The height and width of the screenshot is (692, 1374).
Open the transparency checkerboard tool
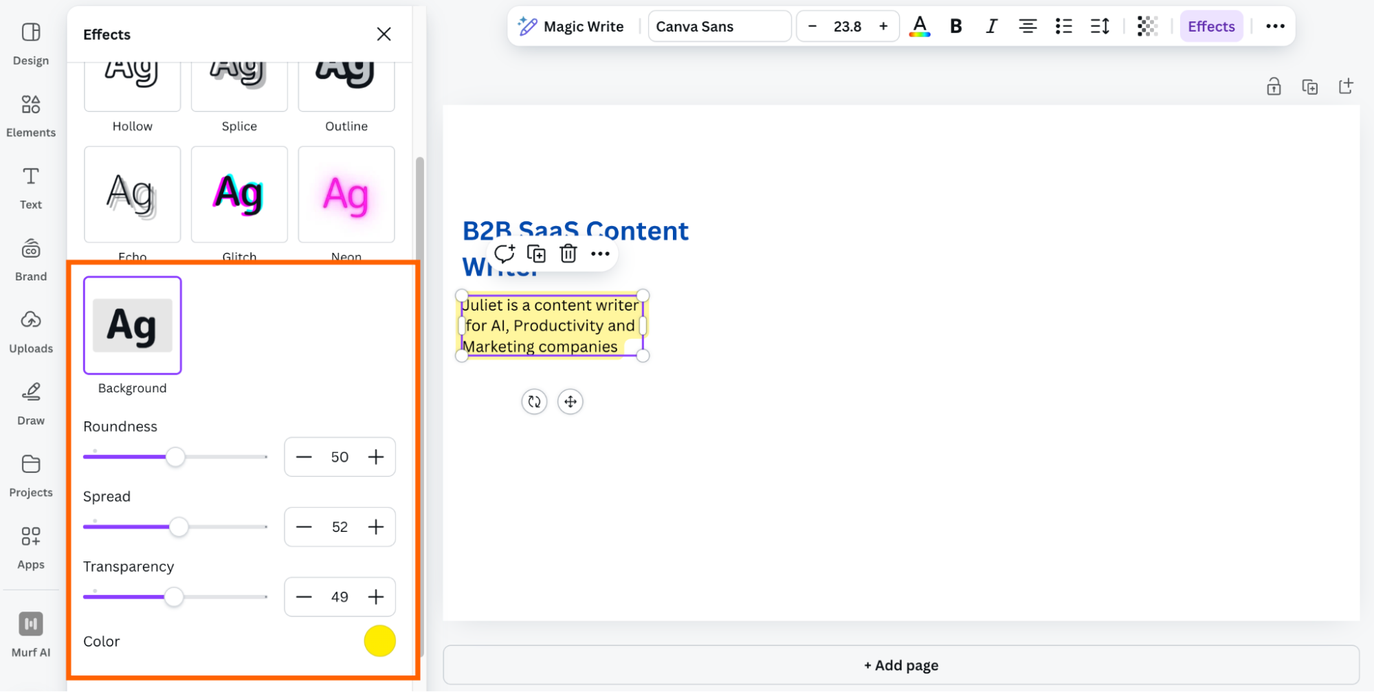tap(1147, 27)
